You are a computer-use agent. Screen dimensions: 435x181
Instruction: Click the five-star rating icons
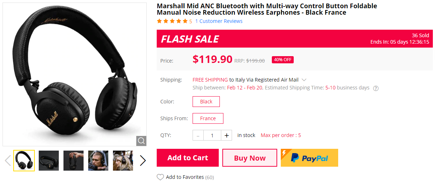(172, 21)
